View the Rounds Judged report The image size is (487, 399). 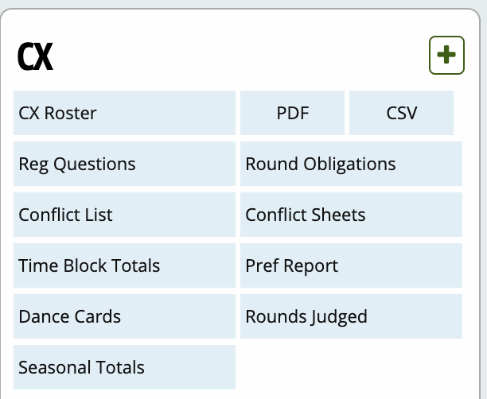351,316
